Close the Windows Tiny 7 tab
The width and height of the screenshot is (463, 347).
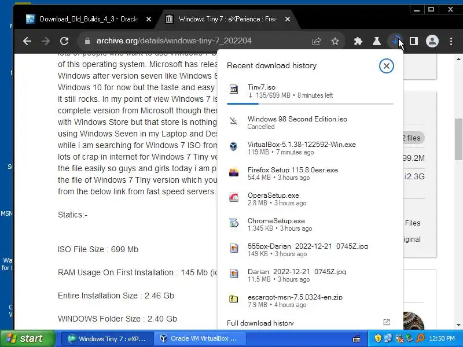[288, 19]
